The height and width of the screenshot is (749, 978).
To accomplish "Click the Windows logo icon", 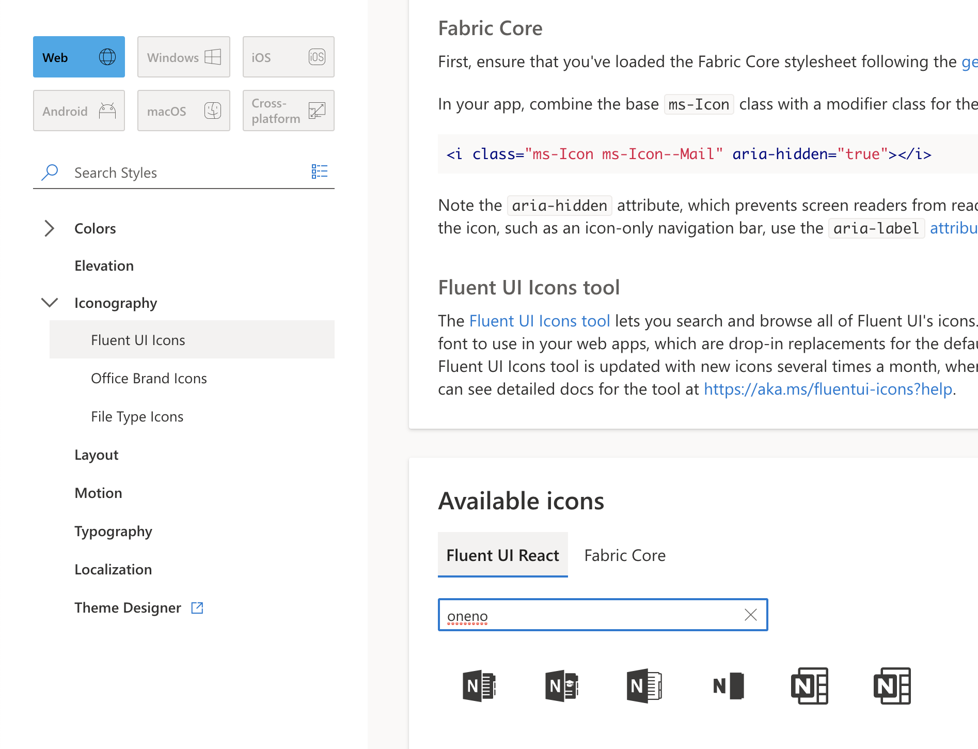I will click(213, 57).
